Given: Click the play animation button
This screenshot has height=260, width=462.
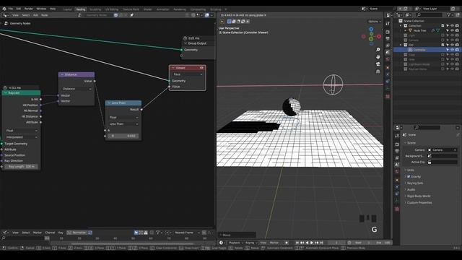Looking at the screenshot, I should 312,243.
